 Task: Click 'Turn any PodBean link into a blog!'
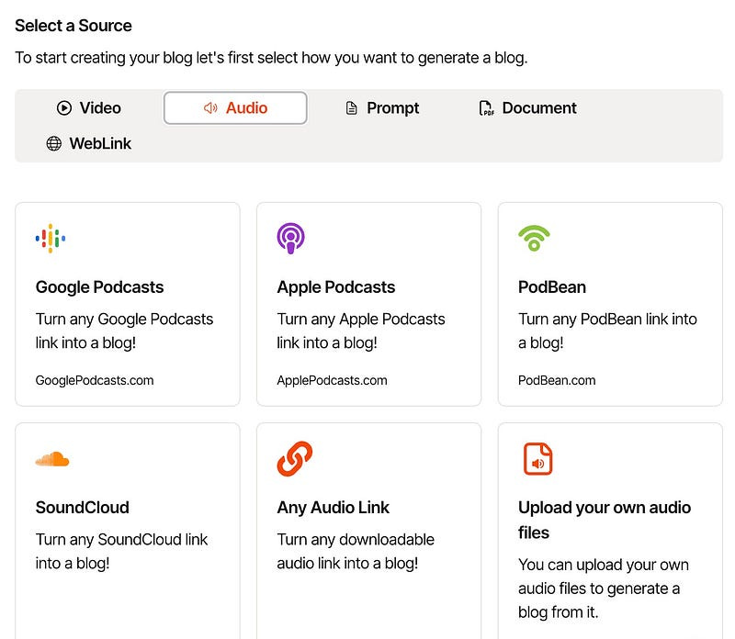pos(607,331)
